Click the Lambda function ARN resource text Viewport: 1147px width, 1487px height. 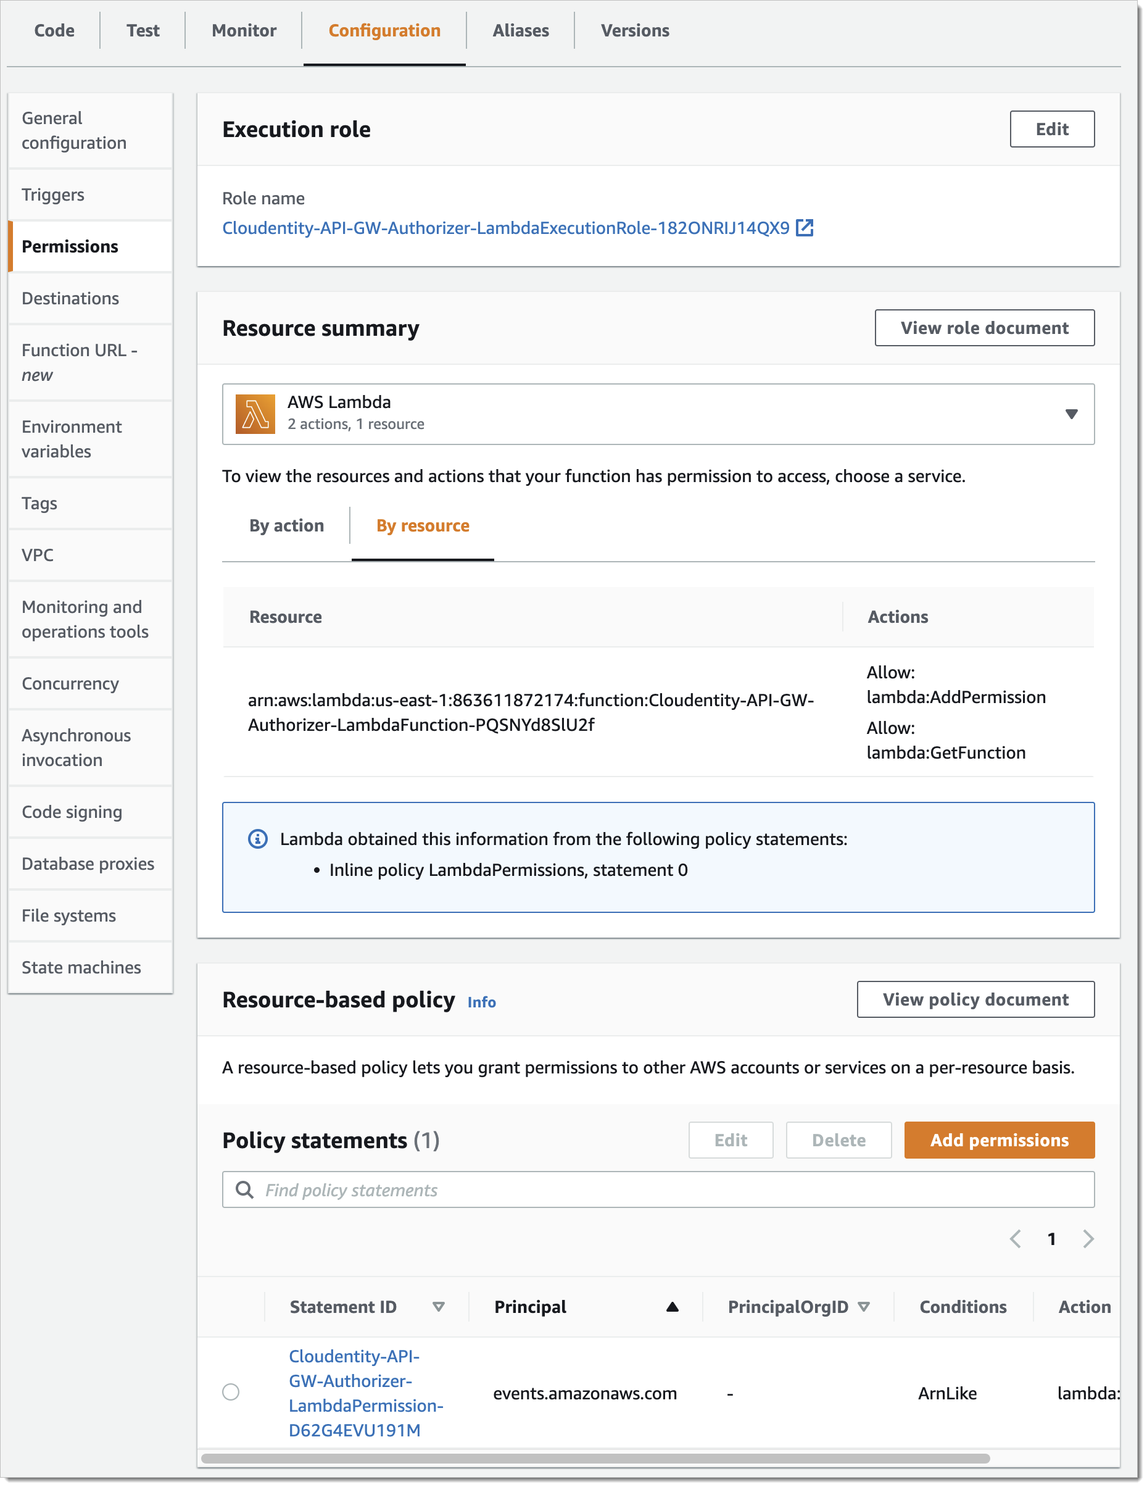[x=531, y=712]
